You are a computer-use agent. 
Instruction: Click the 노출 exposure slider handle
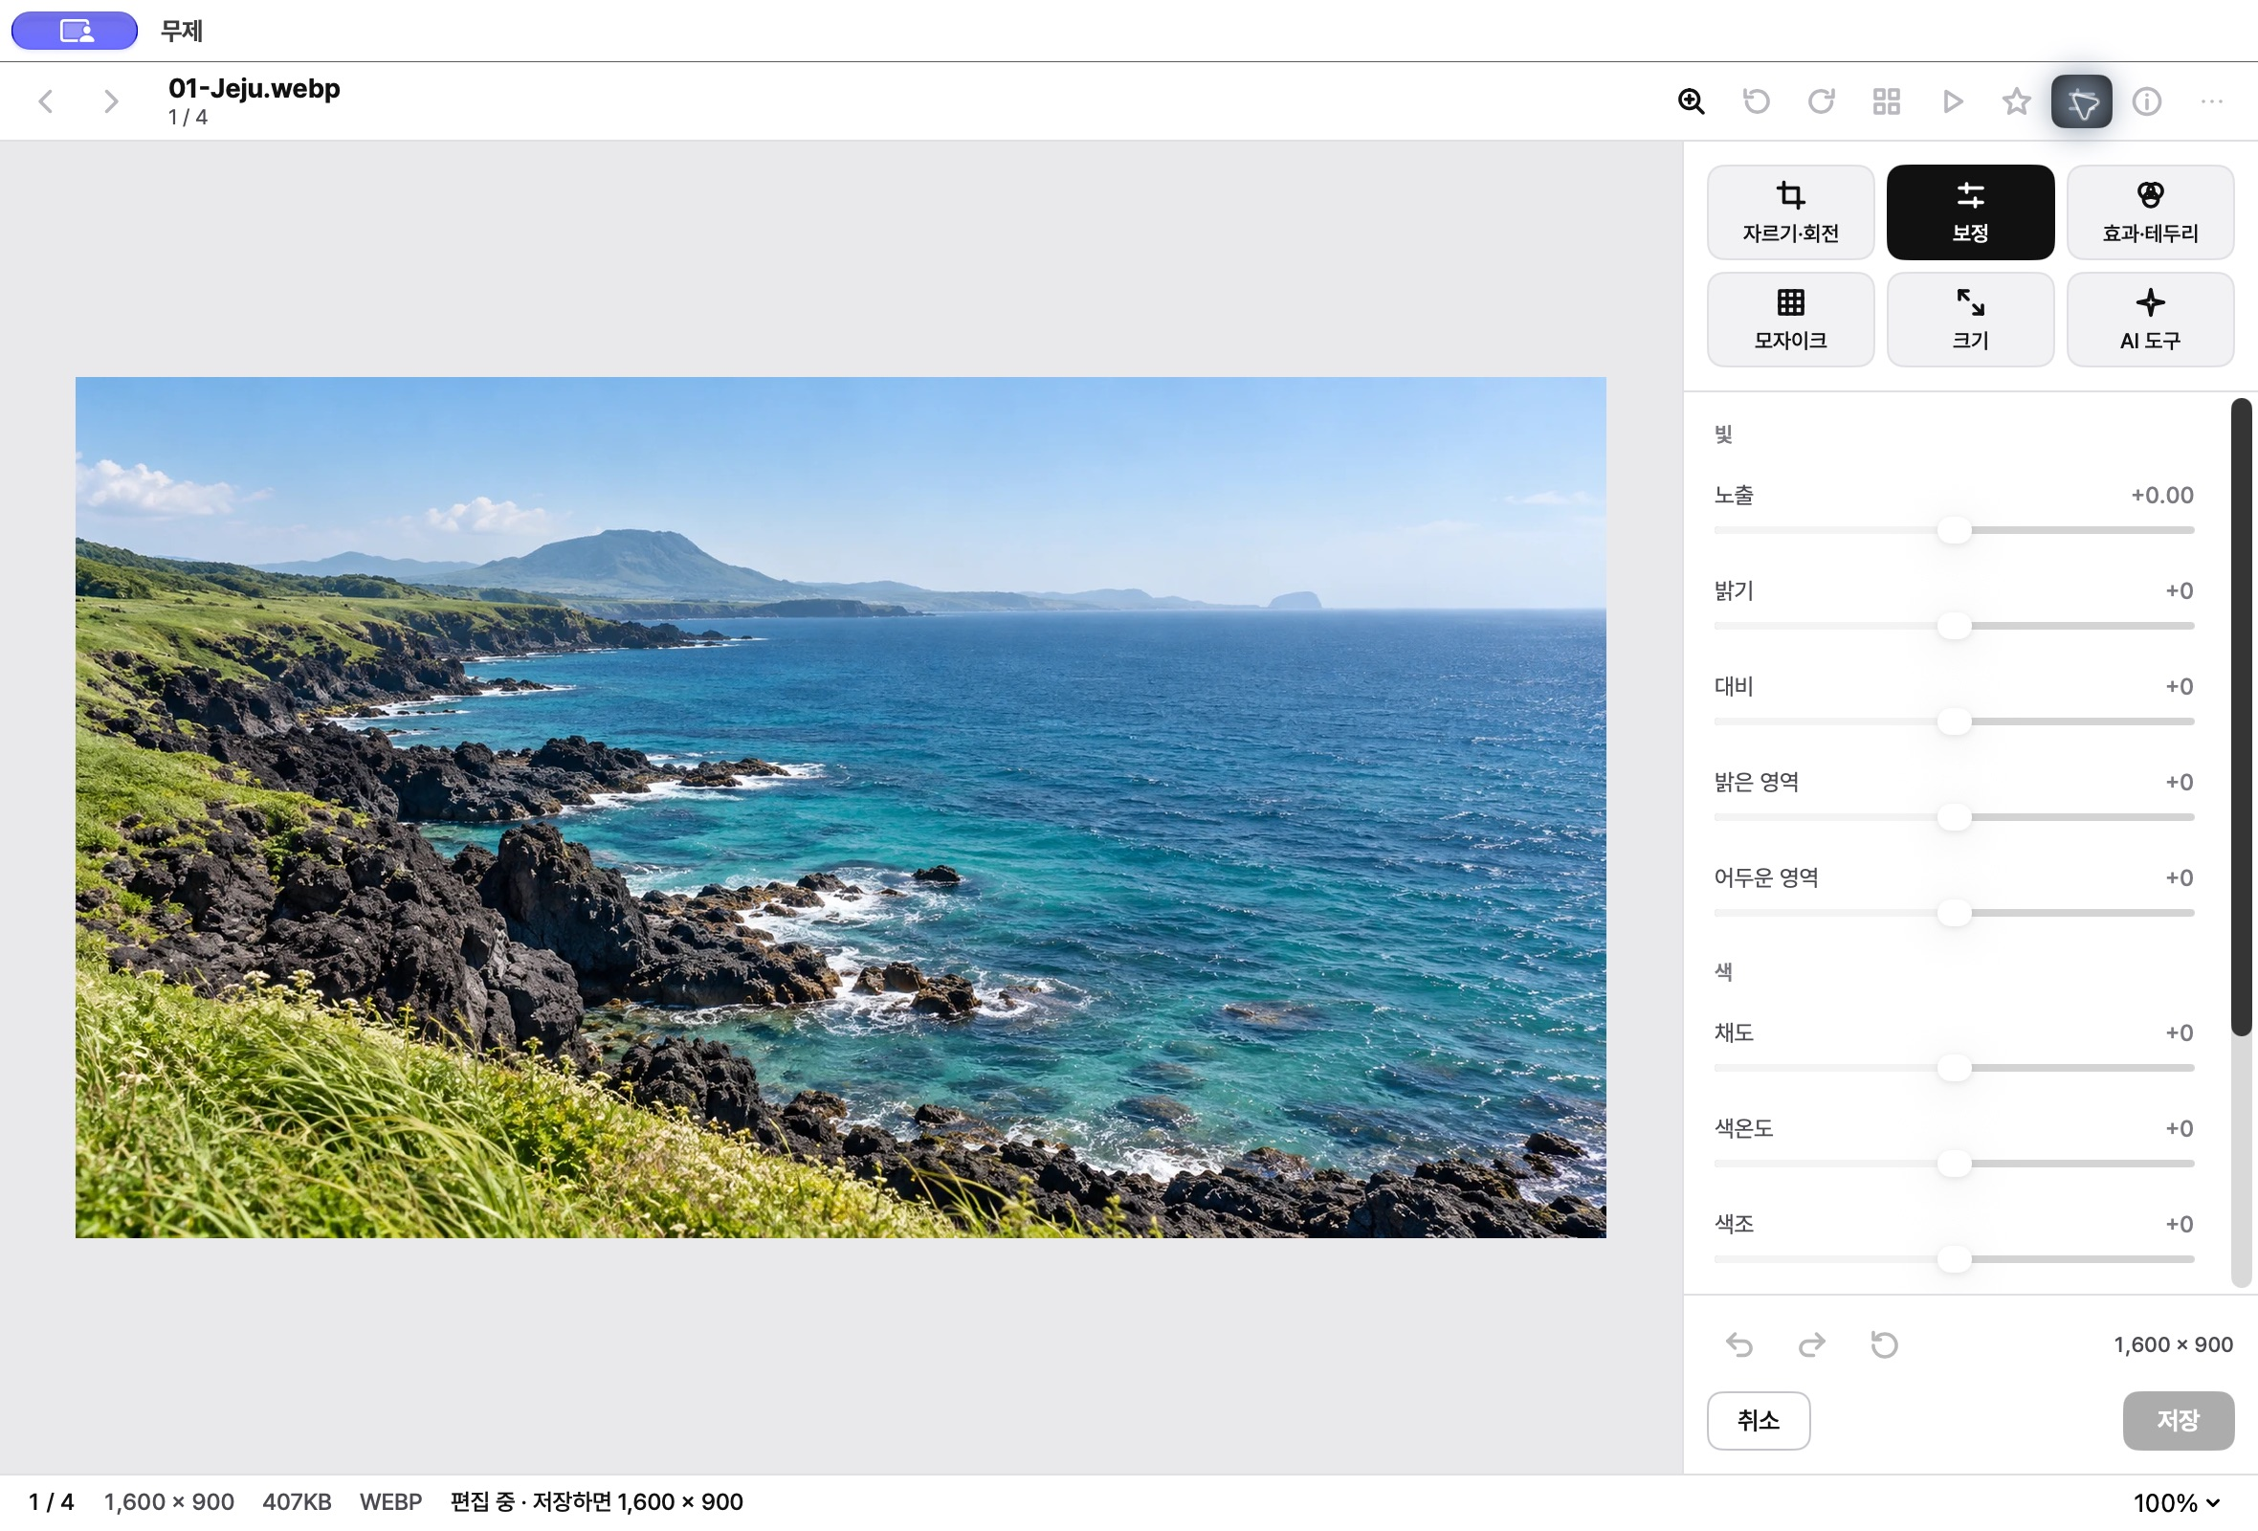click(x=1954, y=530)
